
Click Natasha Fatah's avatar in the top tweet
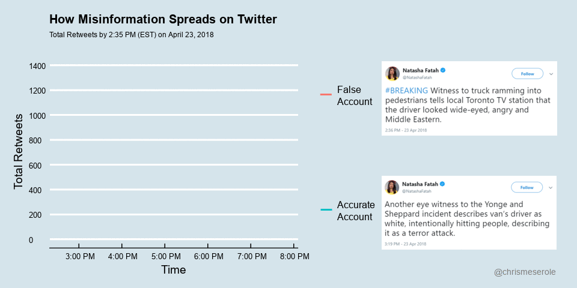(x=392, y=73)
